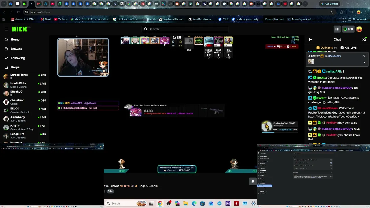Open Microsoft Edge from the taskbar
The image size is (370, 208).
194,203
